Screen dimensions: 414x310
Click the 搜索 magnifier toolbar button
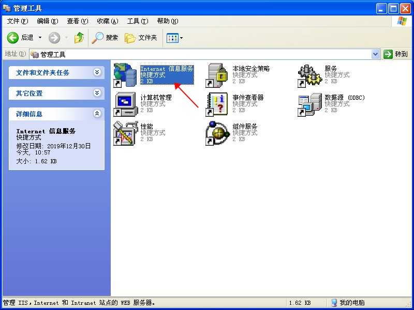105,38
